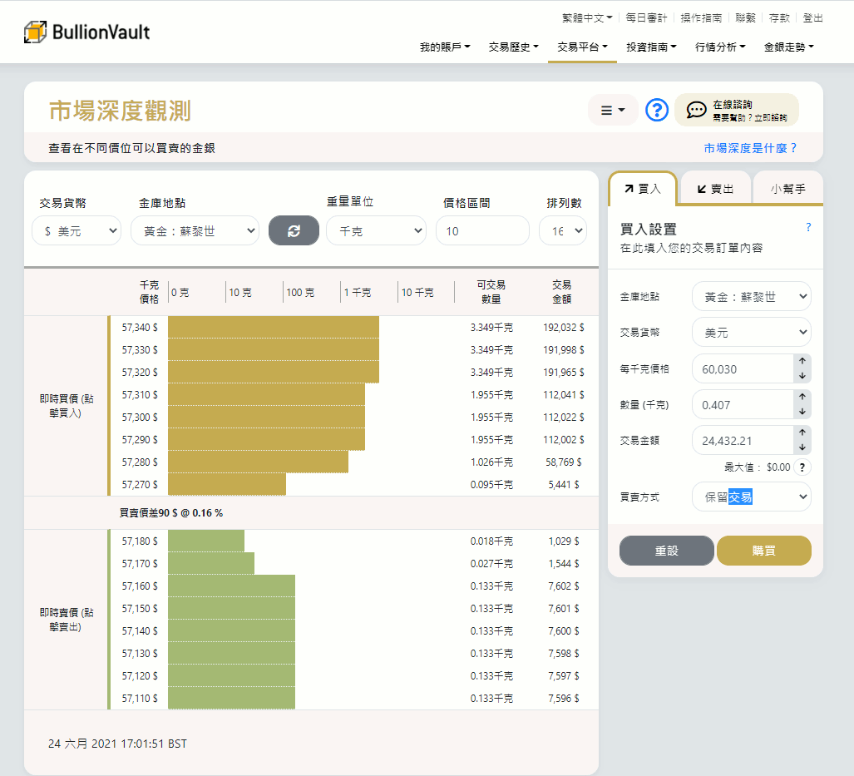Expand the 重量單位 weight unit dropdown
This screenshot has height=776, width=854.
point(376,230)
